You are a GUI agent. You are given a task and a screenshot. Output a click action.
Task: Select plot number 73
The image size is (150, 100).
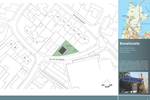[x=37, y=42]
